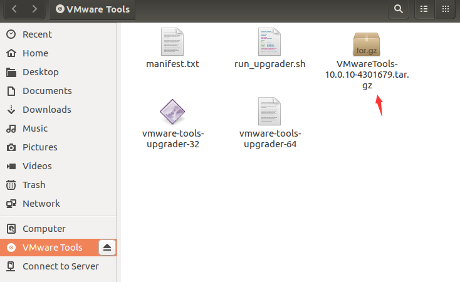Open Music in the sidebar

pos(58,128)
